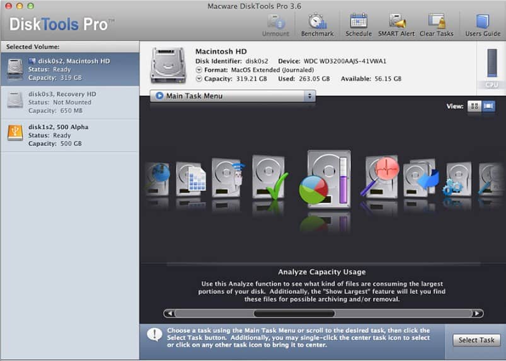Click the large Macintosh HD drive icon
Screen dimensions: 506x361
pyautogui.click(x=168, y=65)
